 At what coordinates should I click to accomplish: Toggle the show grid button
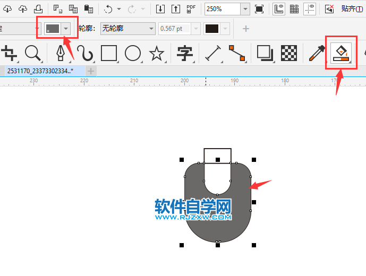294,9
